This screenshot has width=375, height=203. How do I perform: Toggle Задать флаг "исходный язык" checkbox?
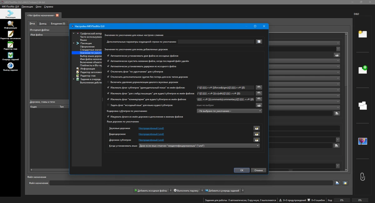click(x=108, y=105)
